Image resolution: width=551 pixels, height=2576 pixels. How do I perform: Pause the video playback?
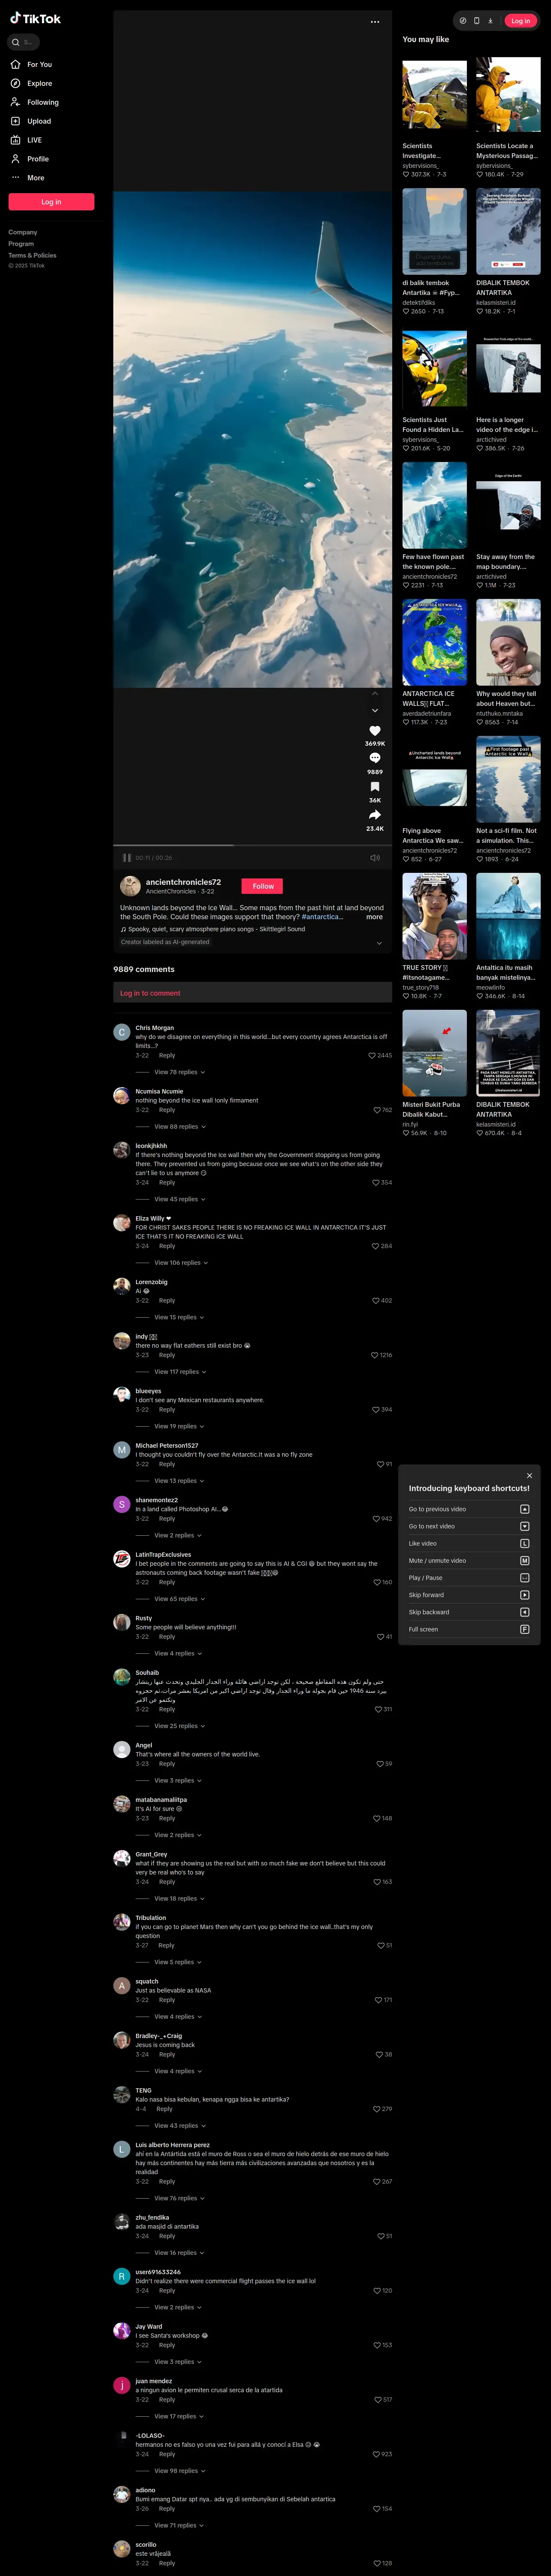pos(127,858)
